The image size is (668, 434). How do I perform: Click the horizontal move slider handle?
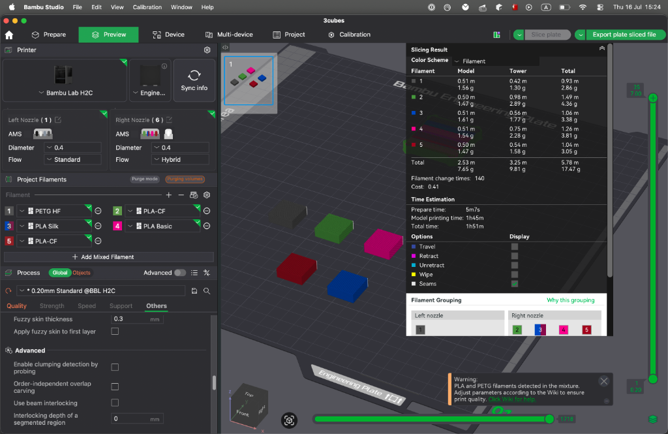(x=549, y=419)
